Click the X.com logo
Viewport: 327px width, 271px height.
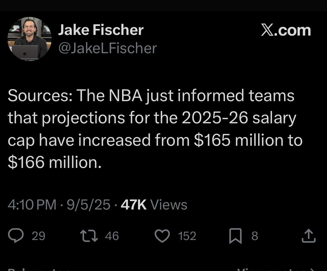click(x=286, y=30)
